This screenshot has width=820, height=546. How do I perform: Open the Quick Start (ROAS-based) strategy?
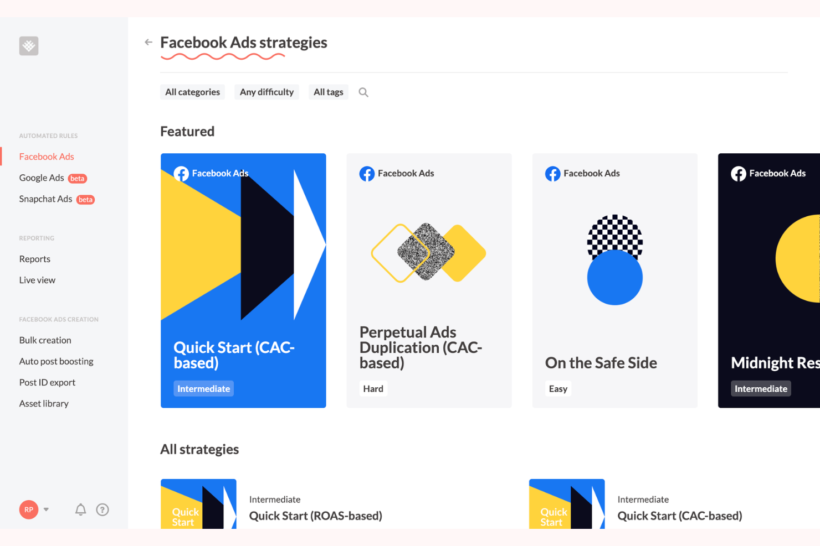click(x=315, y=516)
